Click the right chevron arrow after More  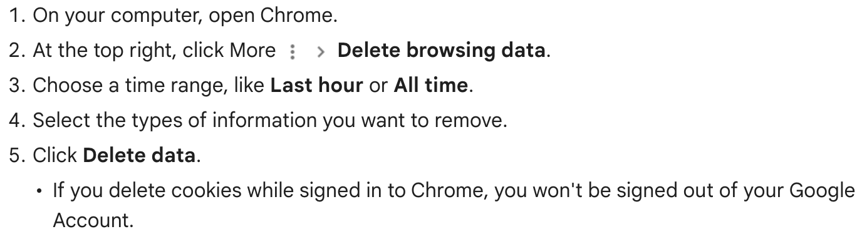[321, 52]
